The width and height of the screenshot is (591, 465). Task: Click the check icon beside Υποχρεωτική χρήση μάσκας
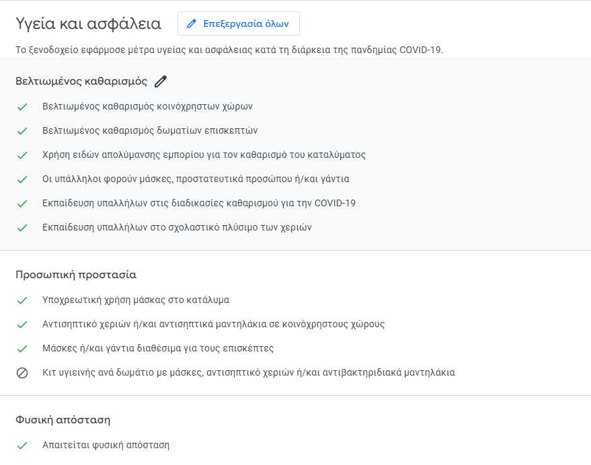[x=22, y=300]
